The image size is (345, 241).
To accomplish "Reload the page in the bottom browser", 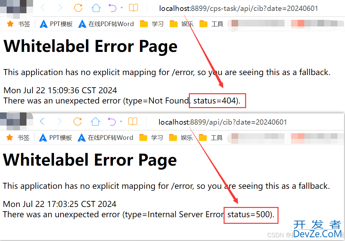I will coord(77,121).
